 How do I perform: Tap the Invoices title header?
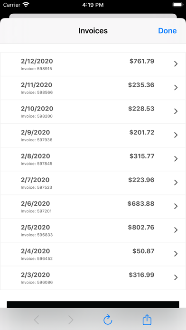[x=93, y=31]
